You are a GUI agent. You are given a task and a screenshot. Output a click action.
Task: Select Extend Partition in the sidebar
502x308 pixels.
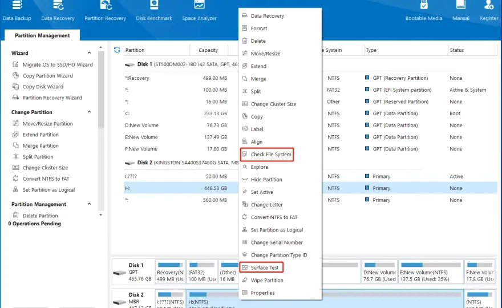[x=35, y=135]
